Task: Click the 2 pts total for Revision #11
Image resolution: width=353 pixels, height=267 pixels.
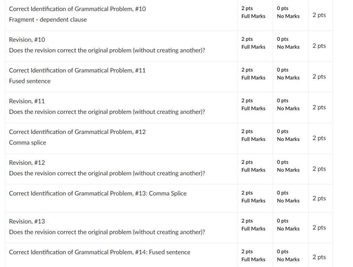Action: point(319,107)
